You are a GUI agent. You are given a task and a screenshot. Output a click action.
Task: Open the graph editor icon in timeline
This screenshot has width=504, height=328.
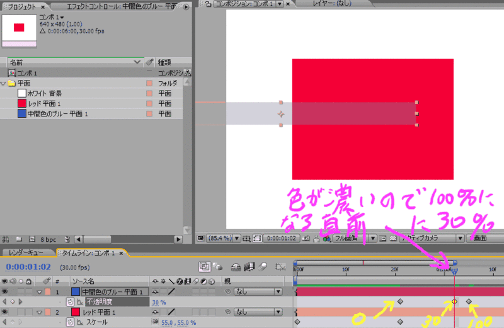280,267
